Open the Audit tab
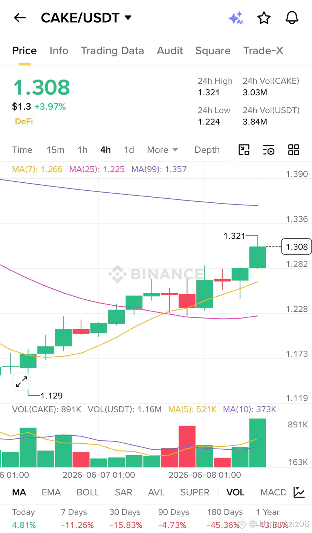 click(170, 51)
